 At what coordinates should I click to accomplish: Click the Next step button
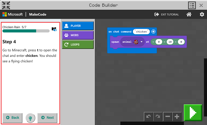(x=48, y=118)
